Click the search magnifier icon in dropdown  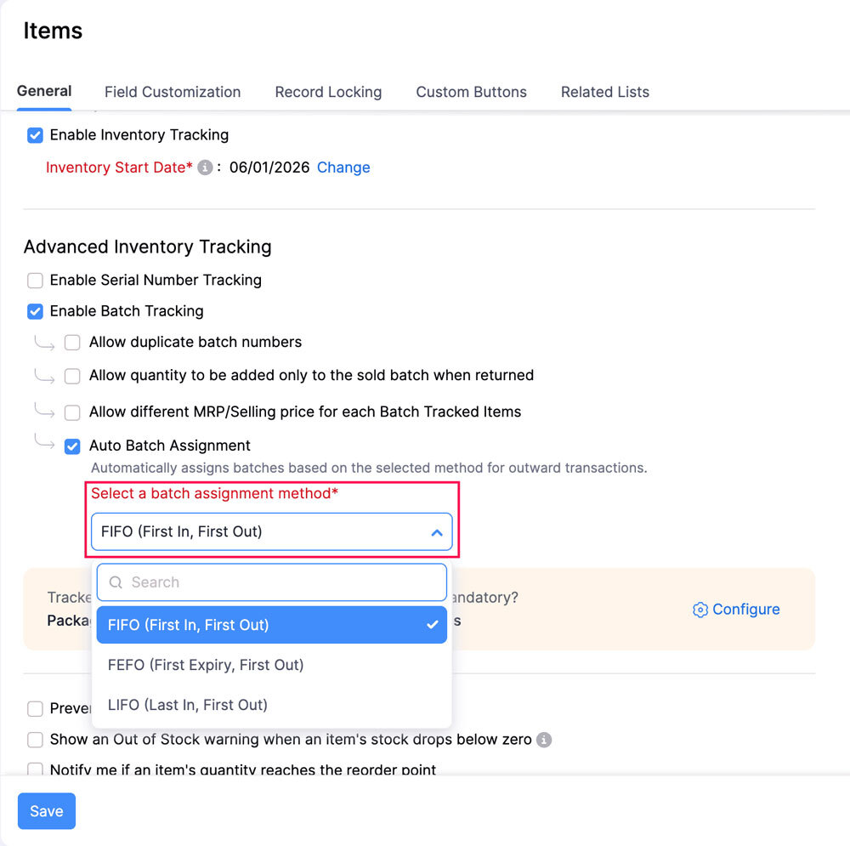[x=116, y=582]
